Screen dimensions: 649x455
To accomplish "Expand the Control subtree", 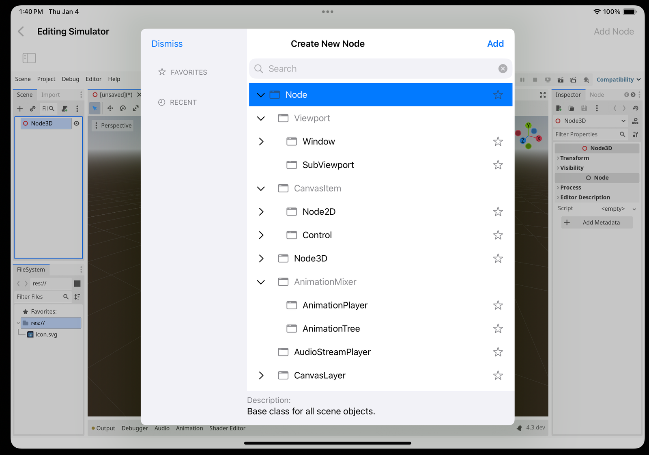I will point(261,235).
